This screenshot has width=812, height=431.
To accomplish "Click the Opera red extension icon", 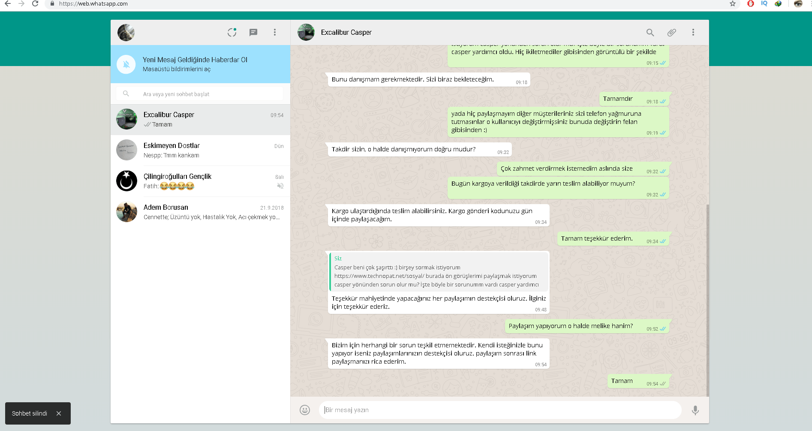I will coord(751,3).
